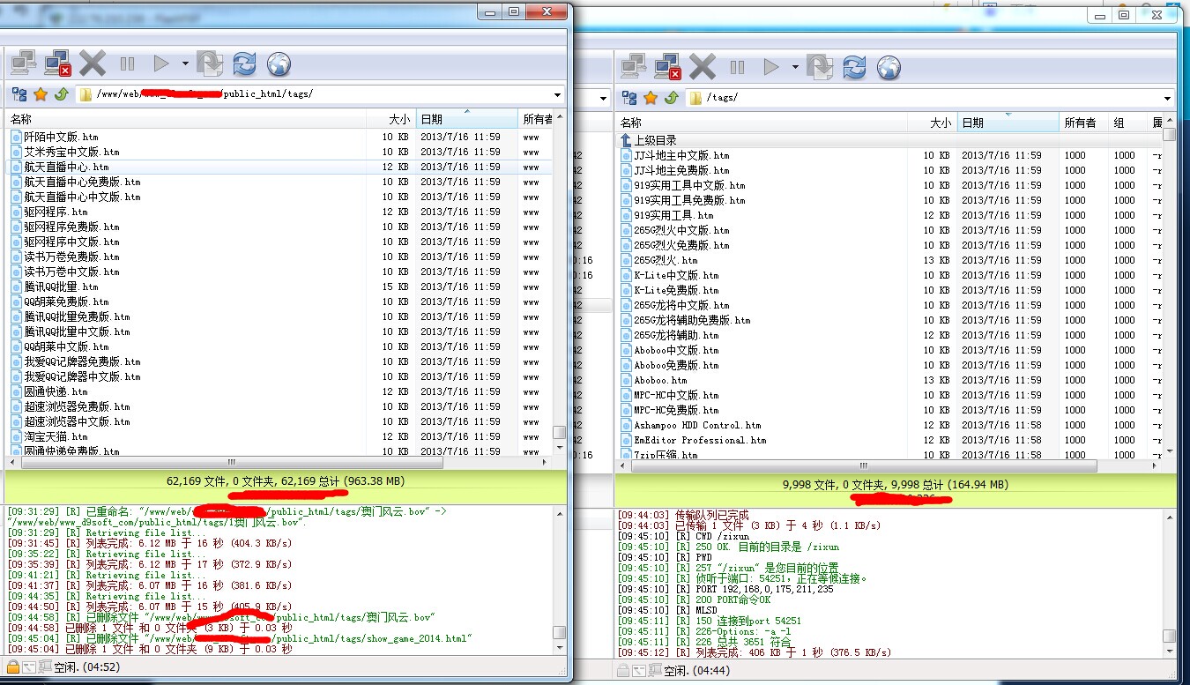Screen dimensions: 1190x685
Task: Click folder tree icon in right window
Action: (x=629, y=98)
